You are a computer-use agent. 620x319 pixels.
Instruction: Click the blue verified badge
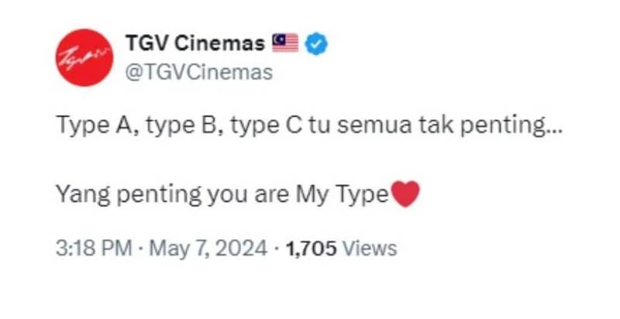pos(316,43)
